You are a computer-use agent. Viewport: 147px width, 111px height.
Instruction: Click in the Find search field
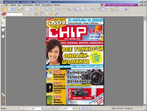(14, 14)
